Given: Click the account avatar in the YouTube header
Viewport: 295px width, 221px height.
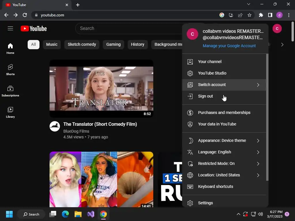Looking at the screenshot, I should pyautogui.click(x=277, y=28).
